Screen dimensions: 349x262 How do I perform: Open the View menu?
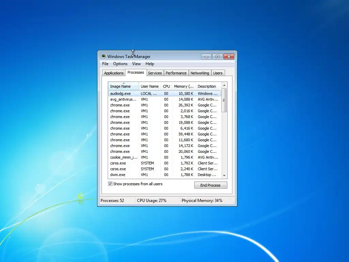click(136, 64)
